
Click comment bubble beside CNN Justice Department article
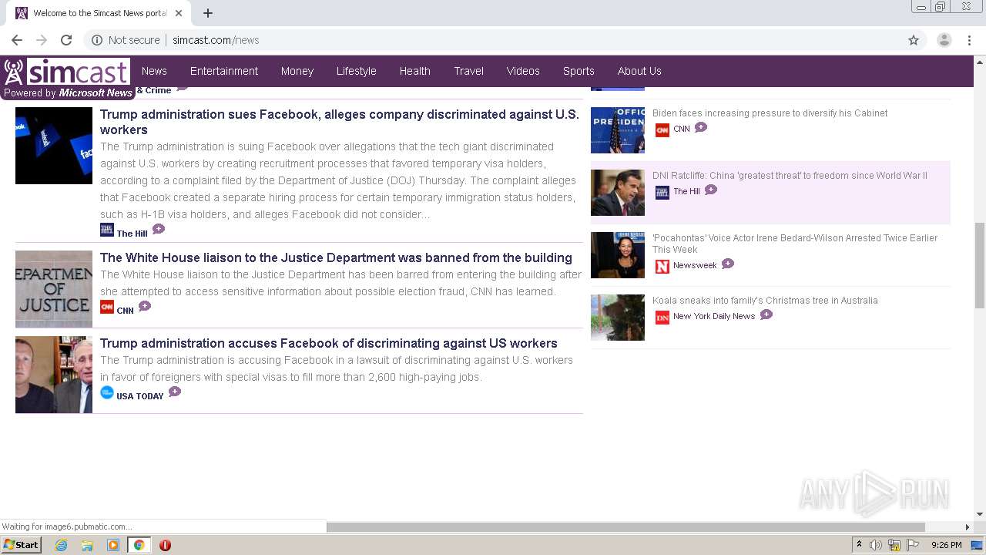point(145,306)
